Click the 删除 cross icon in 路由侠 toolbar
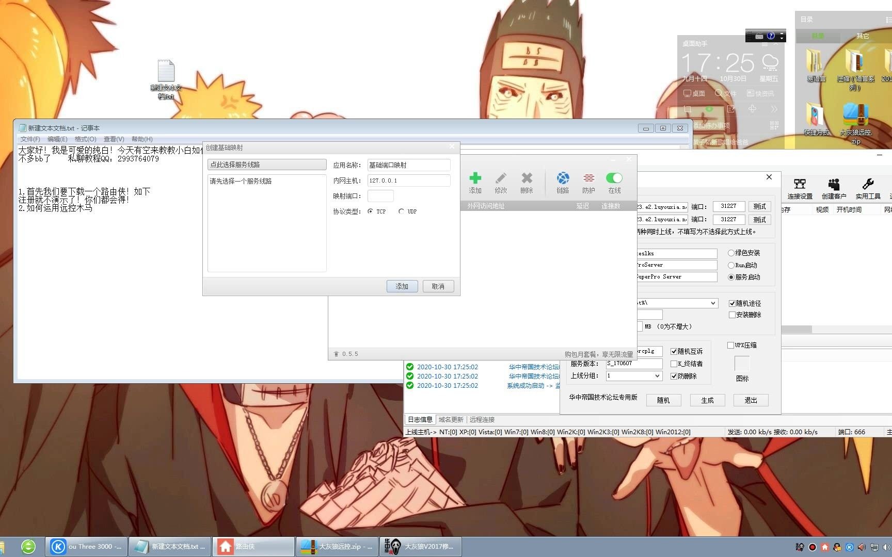Image resolution: width=892 pixels, height=557 pixels. pos(527,178)
